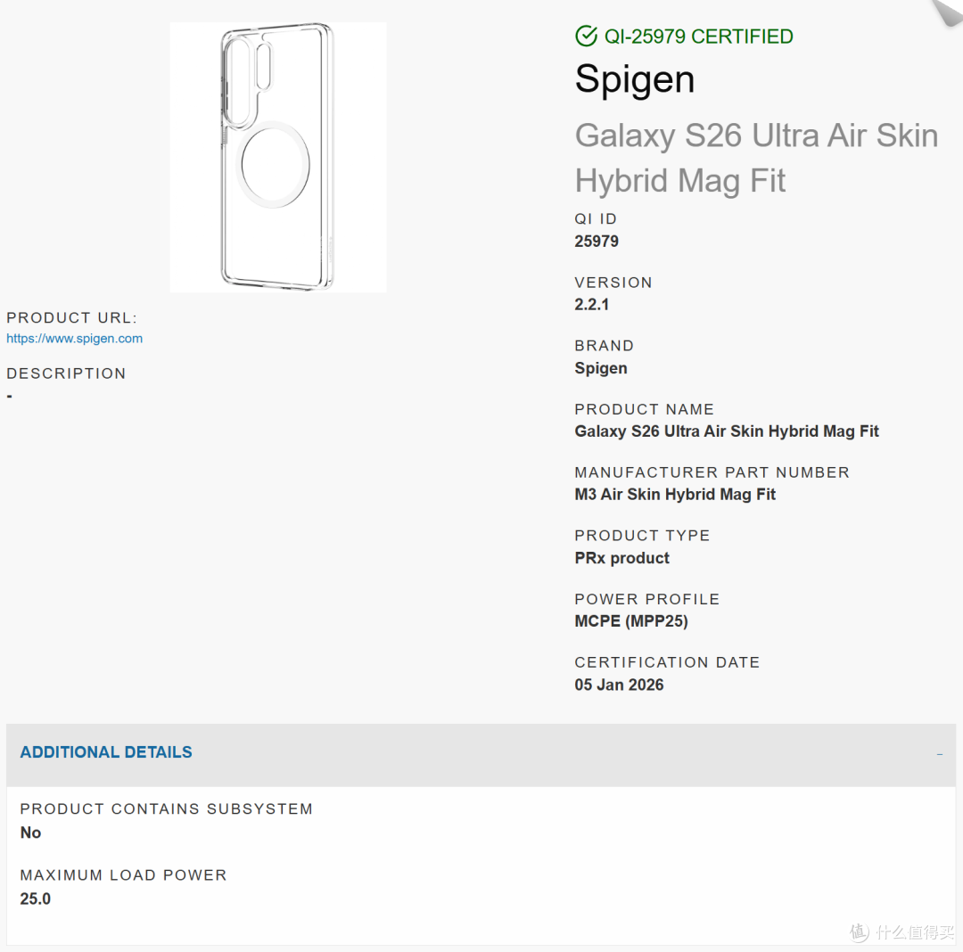Click the page curl icon at top corner

coord(947,12)
